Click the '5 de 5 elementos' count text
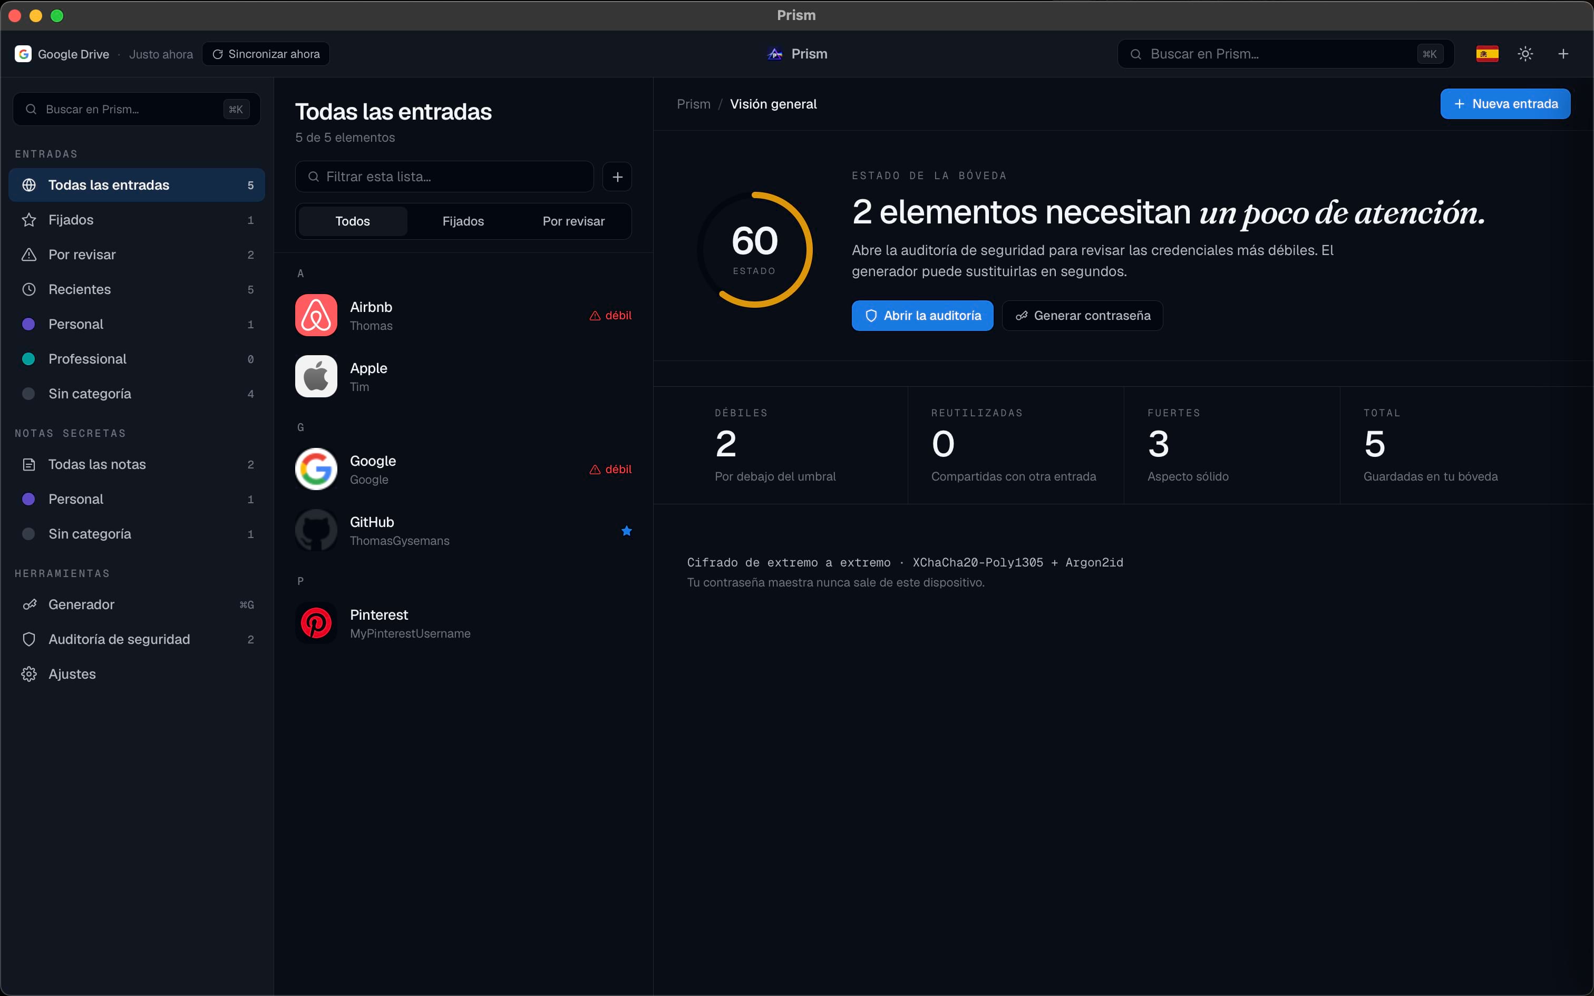Viewport: 1594px width, 996px height. (345, 138)
